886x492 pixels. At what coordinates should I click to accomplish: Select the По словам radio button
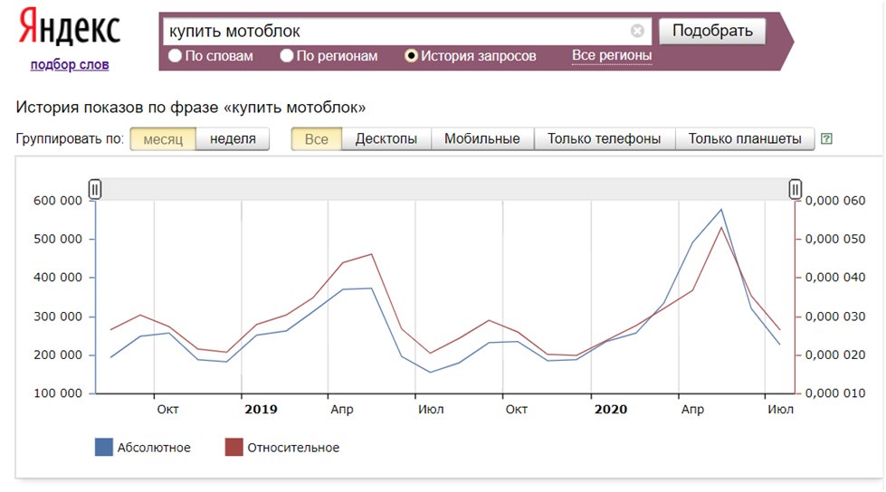(176, 56)
